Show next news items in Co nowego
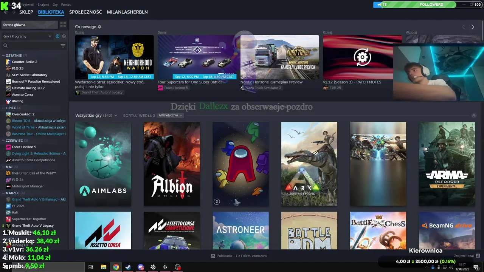 [472, 27]
